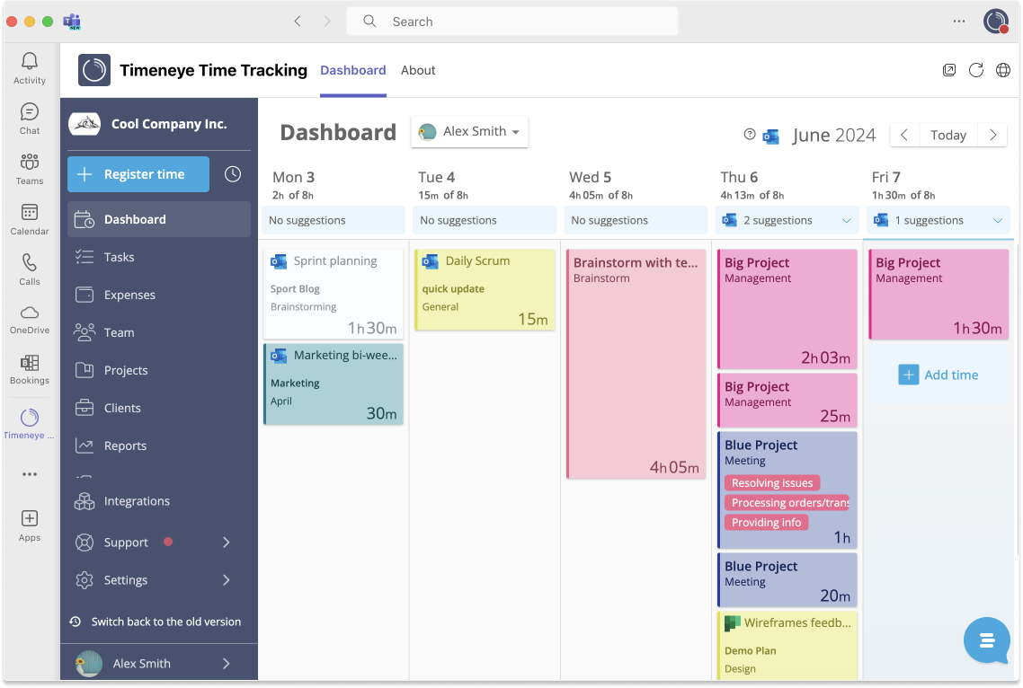Open the Alex Smith profile dropdown
1023x688 pixels.
(x=469, y=131)
